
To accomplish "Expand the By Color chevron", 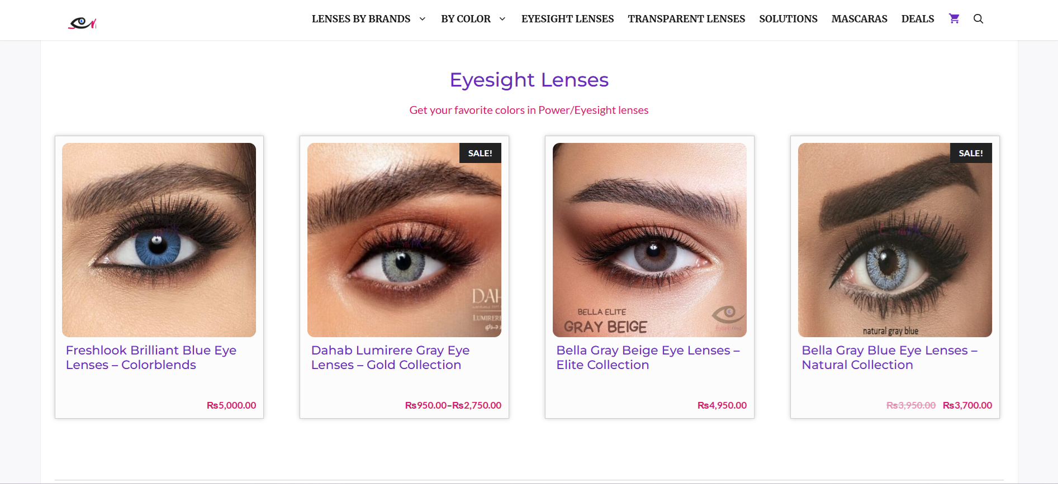I will 502,19.
